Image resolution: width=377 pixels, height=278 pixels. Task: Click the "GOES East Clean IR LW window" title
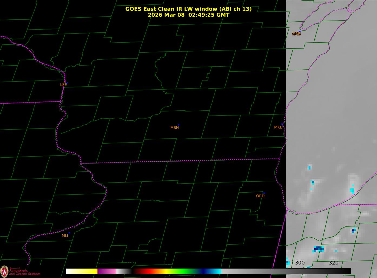click(x=188, y=9)
